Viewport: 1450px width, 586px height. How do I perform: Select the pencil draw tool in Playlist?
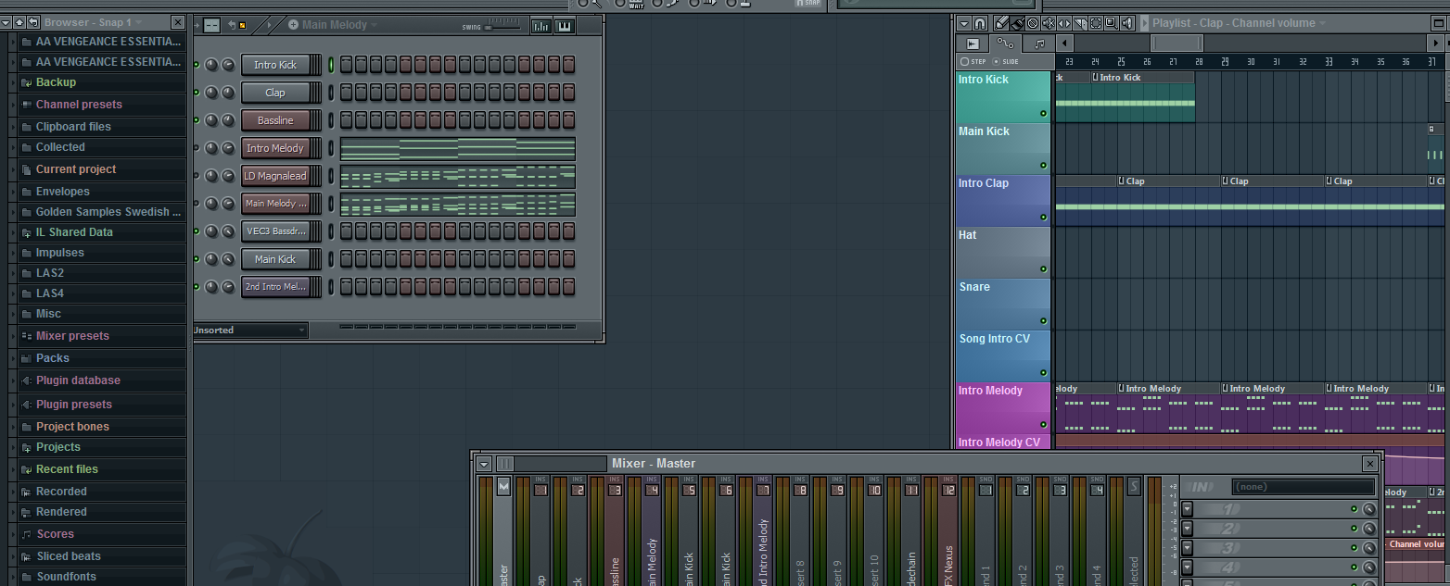point(1001,23)
